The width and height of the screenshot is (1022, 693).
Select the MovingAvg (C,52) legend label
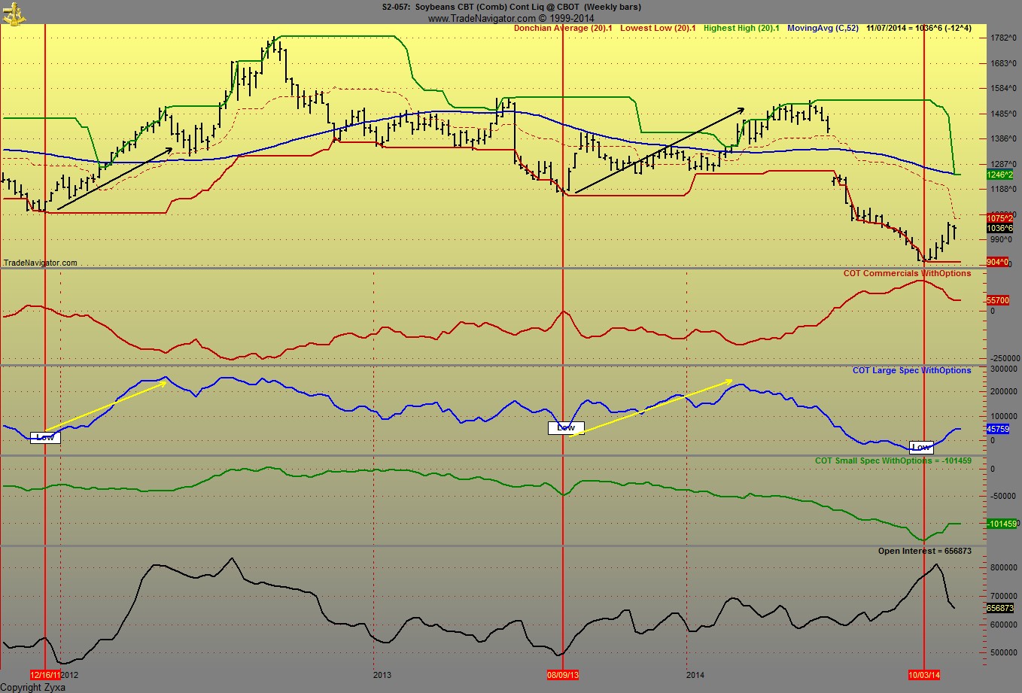pyautogui.click(x=823, y=29)
